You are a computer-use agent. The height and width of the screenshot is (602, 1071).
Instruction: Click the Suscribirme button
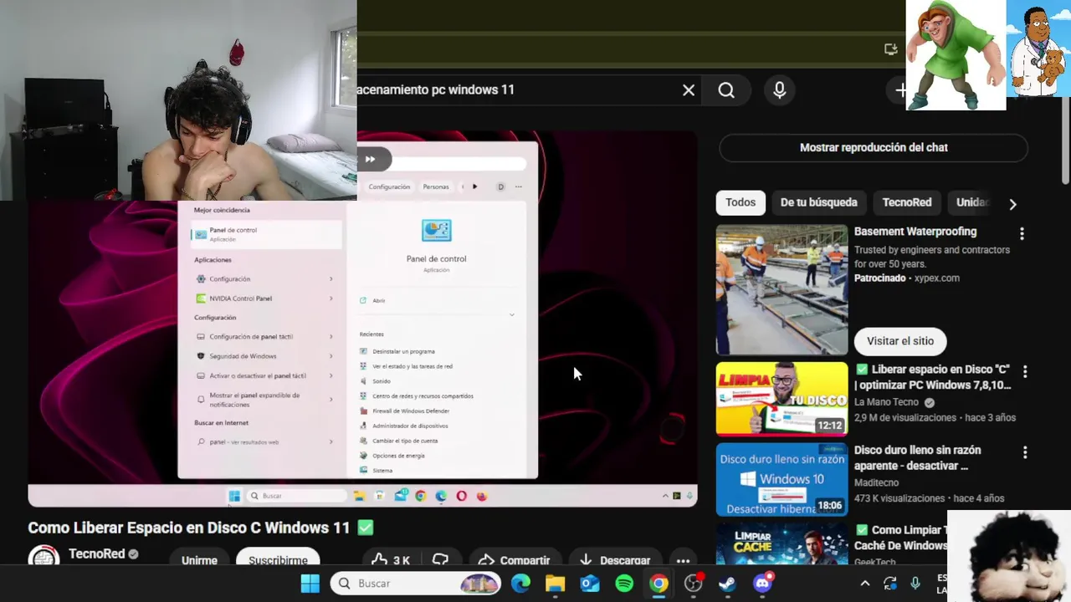click(x=278, y=560)
